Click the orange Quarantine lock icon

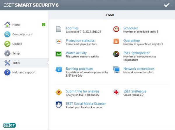pos(116,41)
